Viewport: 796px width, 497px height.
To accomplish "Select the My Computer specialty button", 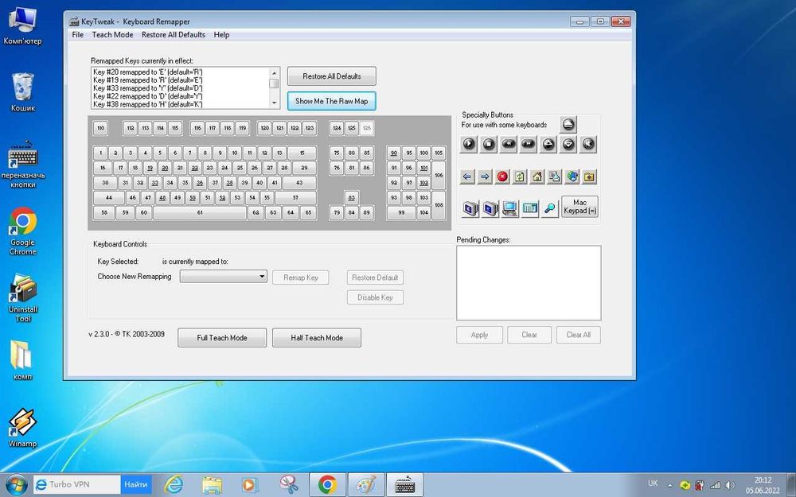I will [x=509, y=208].
